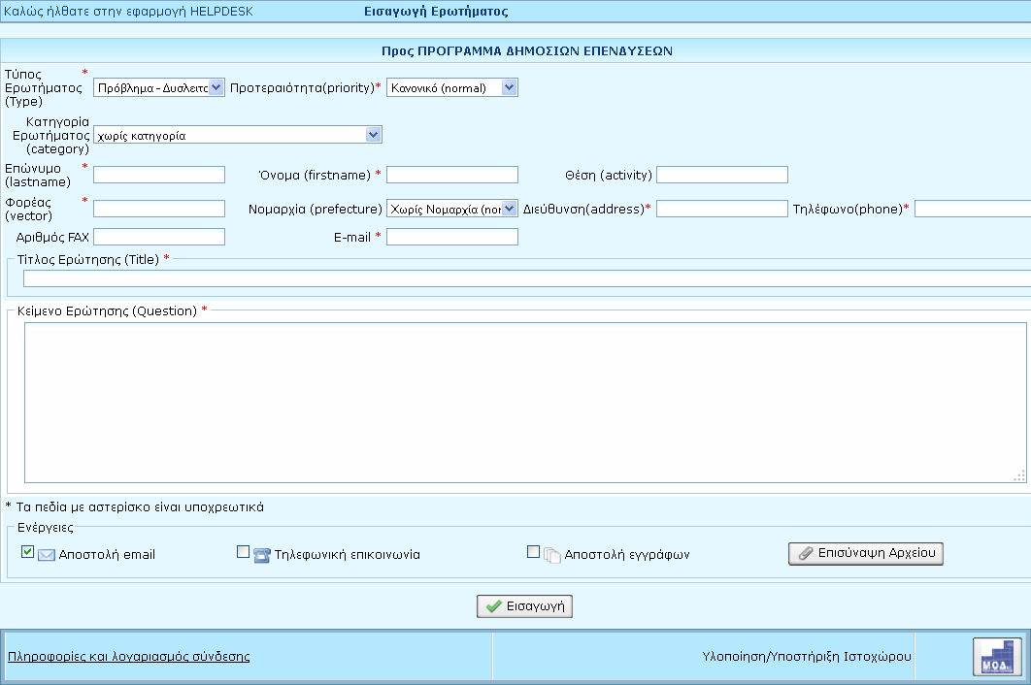This screenshot has height=685, width=1031.
Task: Click inside the Κείμενο Ερώτησης text area
Action: pyautogui.click(x=525, y=403)
